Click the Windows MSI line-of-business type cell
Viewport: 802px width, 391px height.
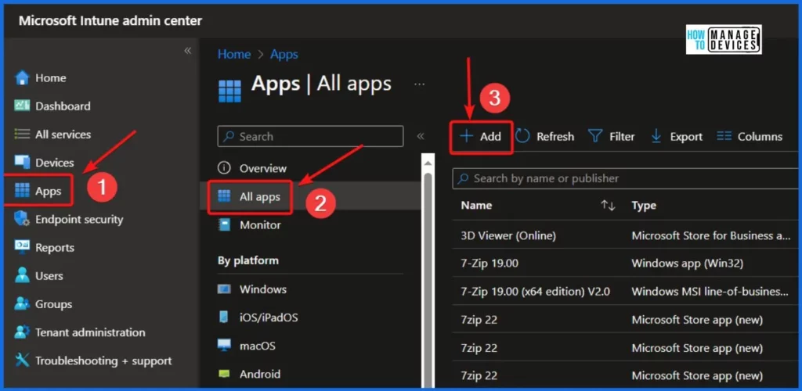(x=710, y=292)
